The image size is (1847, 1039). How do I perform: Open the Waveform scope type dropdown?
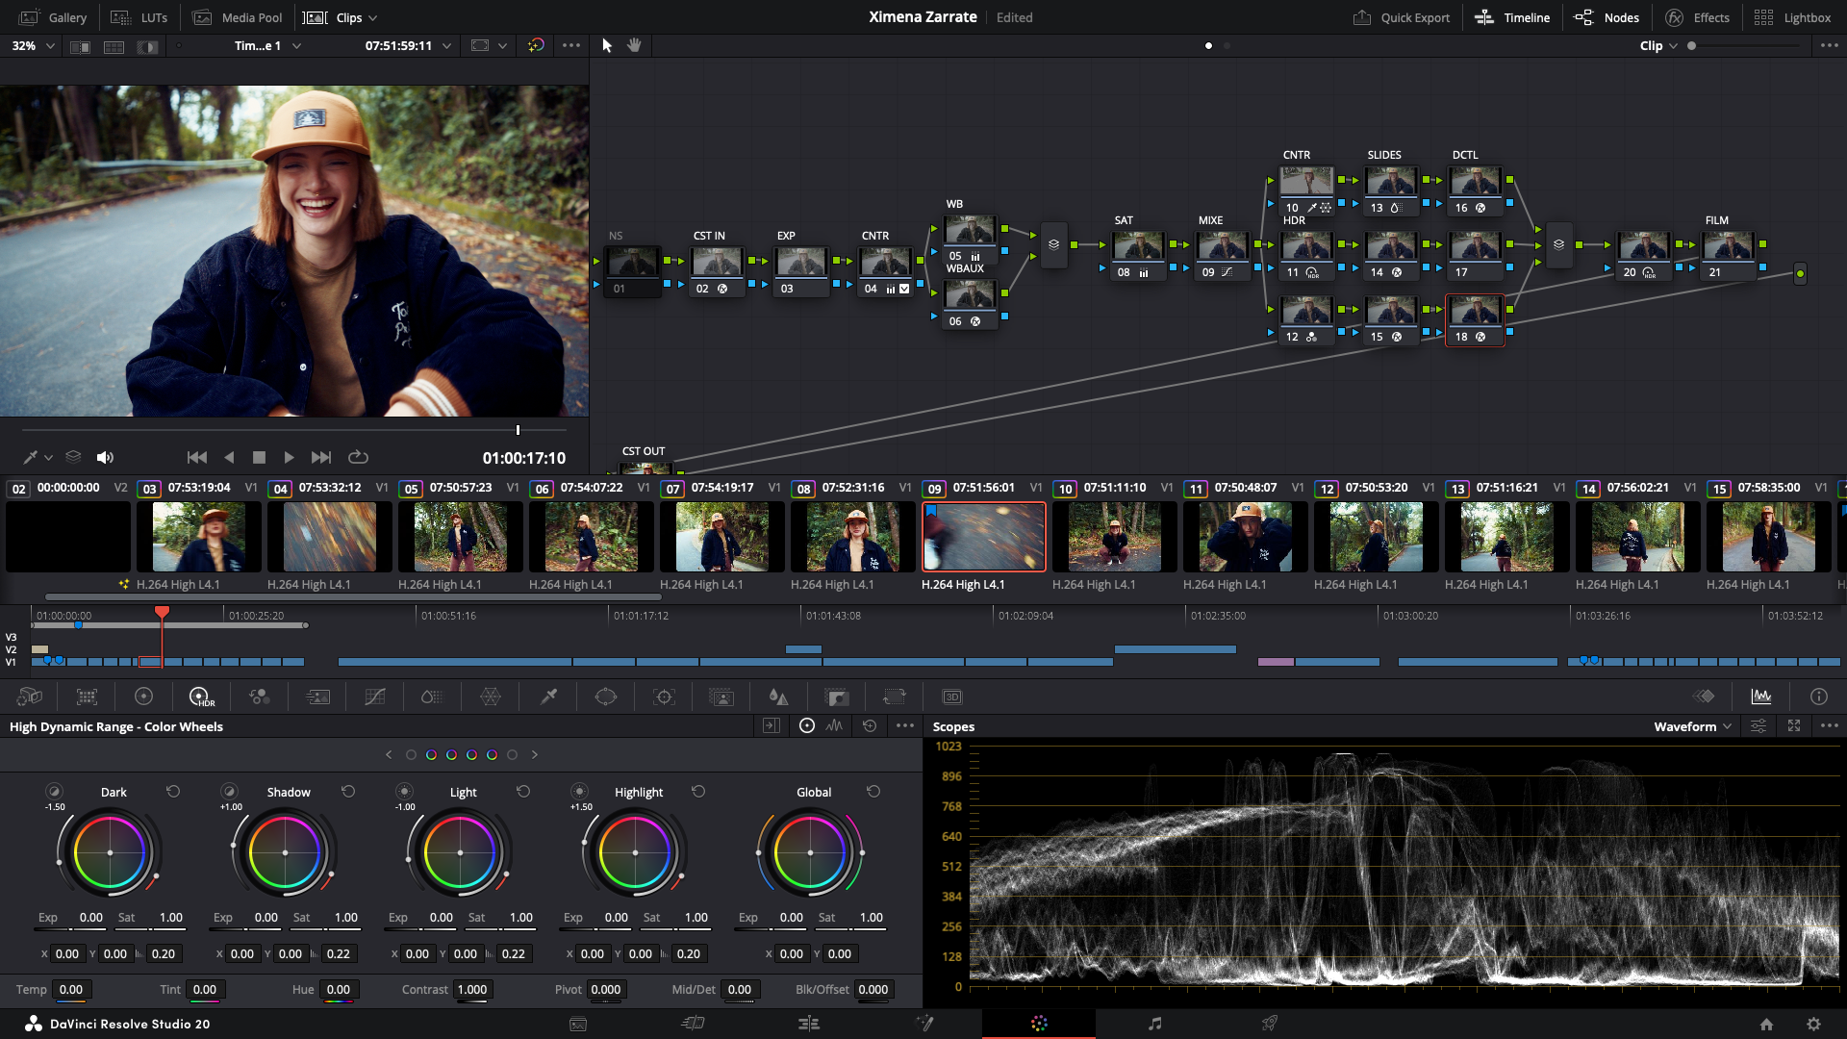pos(1692,726)
